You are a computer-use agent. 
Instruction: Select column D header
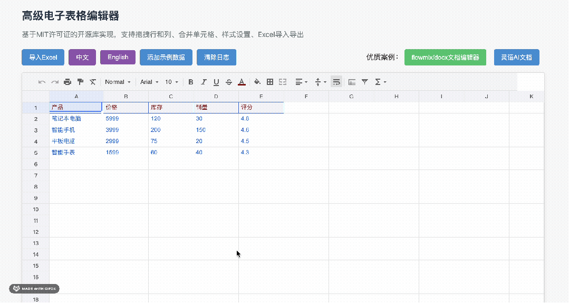[216, 96]
